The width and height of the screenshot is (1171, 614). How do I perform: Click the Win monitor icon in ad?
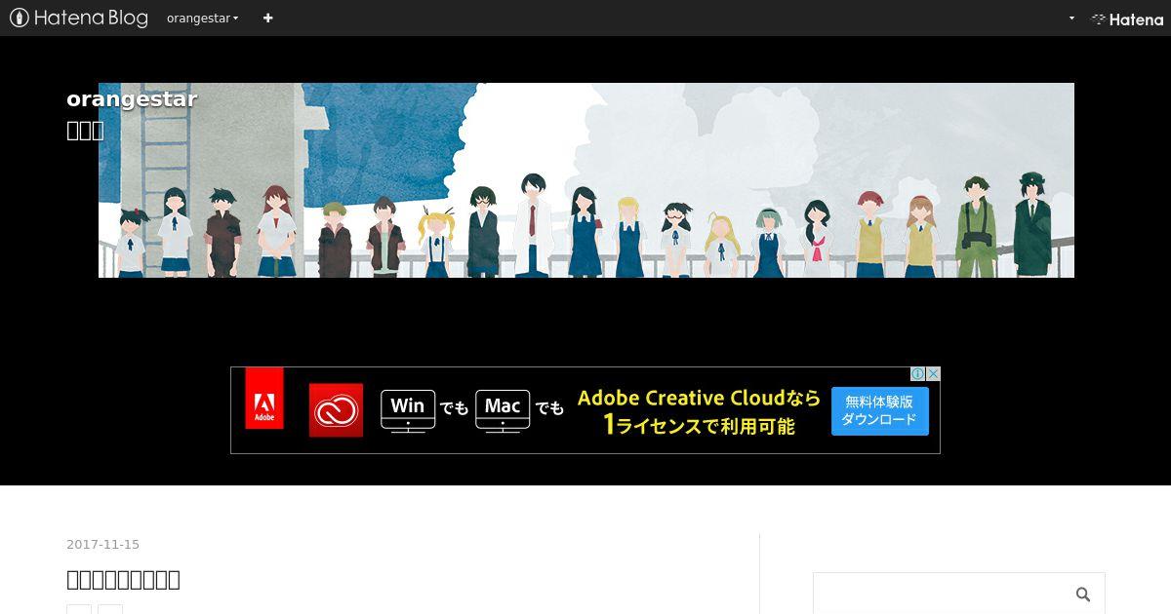tap(408, 410)
